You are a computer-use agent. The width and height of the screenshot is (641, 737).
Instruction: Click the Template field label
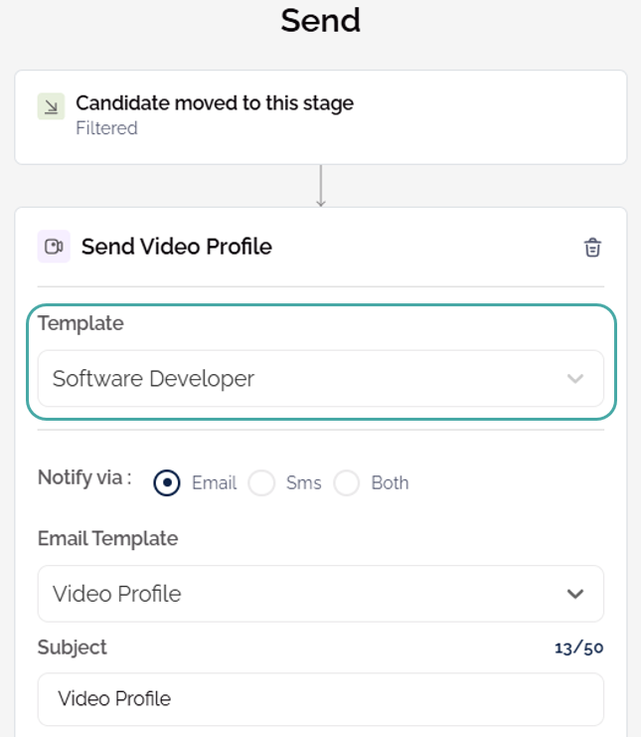pos(80,323)
